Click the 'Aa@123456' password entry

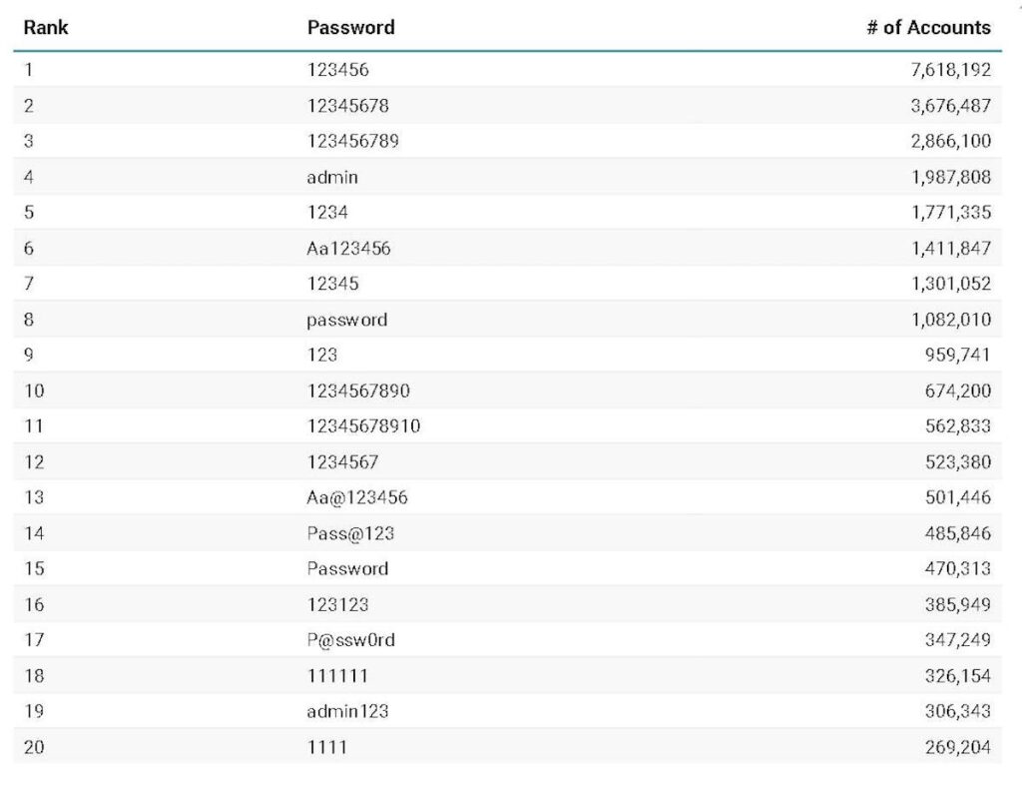pos(357,497)
